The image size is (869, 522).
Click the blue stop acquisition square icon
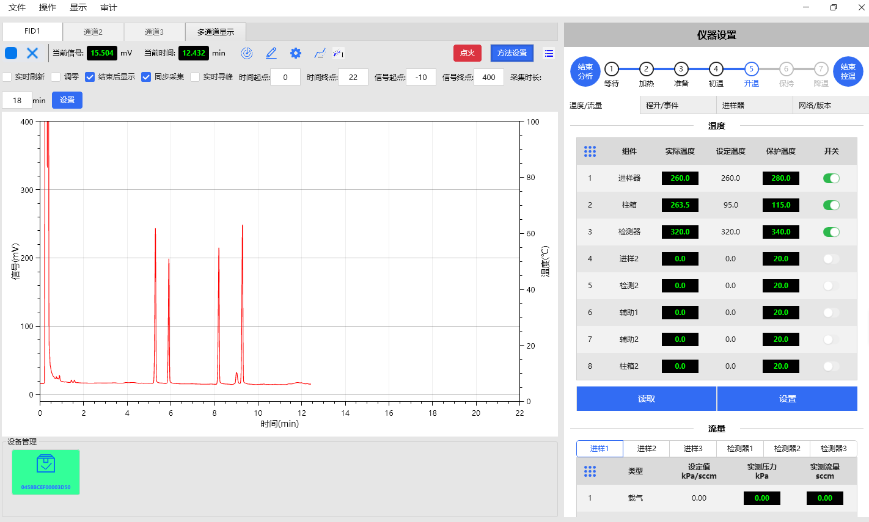point(11,53)
